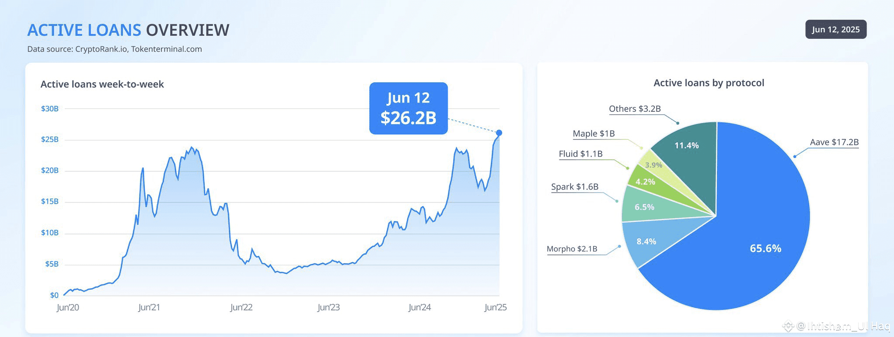Click the $30B y-axis label
The image size is (894, 337).
pos(50,109)
